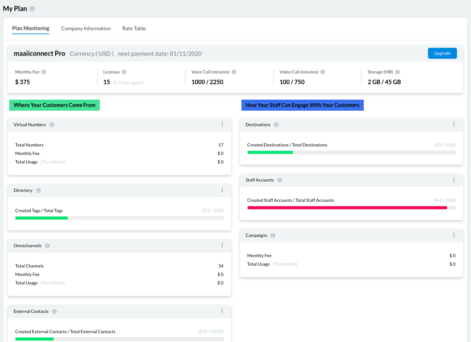Screen dimensions: 471x342
Task: Click the Directory info icon
Action: pos(38,190)
